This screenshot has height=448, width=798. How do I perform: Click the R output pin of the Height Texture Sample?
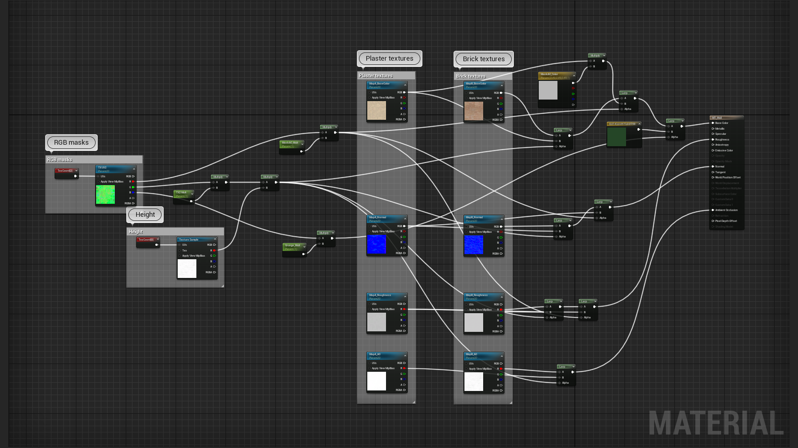(215, 250)
